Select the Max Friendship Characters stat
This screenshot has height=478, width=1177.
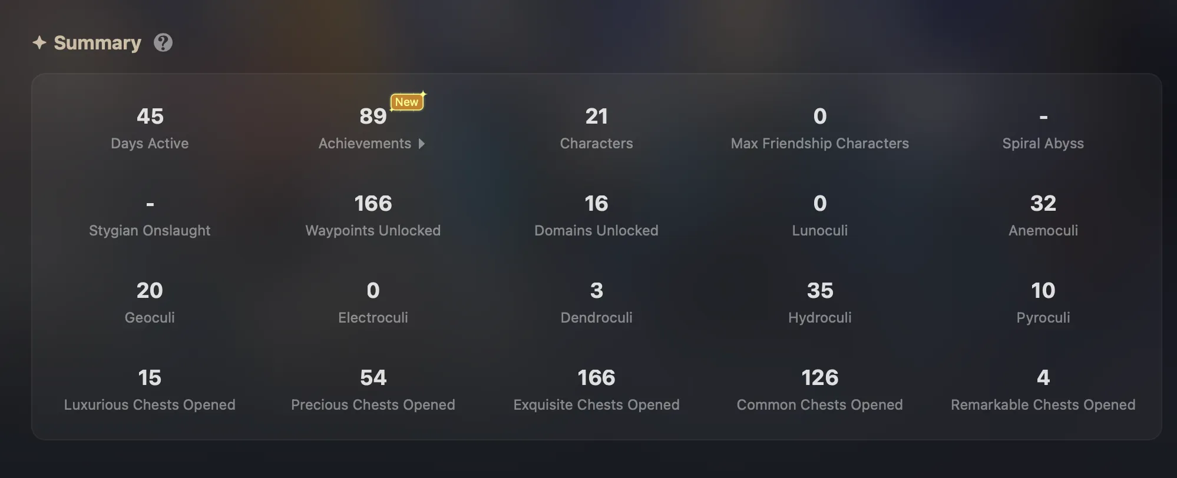pyautogui.click(x=819, y=129)
